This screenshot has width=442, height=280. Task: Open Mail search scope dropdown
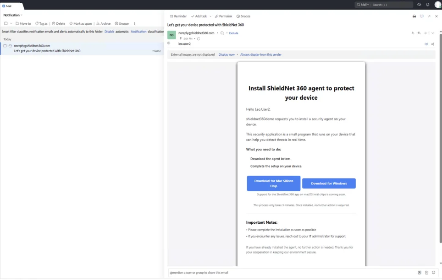(x=363, y=5)
